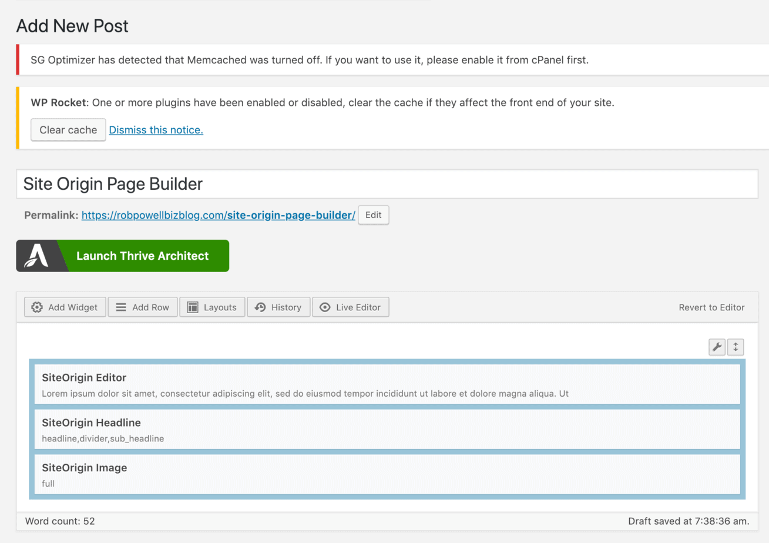
Task: Open the Add Widget gear icon
Action: [37, 307]
